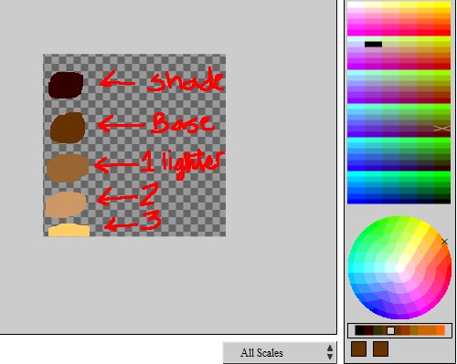Click the light gray marker in the shade strip

click(390, 330)
